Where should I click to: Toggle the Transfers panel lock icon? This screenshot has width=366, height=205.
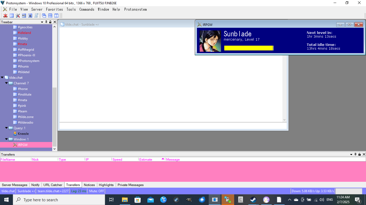pyautogui.click(x=360, y=154)
